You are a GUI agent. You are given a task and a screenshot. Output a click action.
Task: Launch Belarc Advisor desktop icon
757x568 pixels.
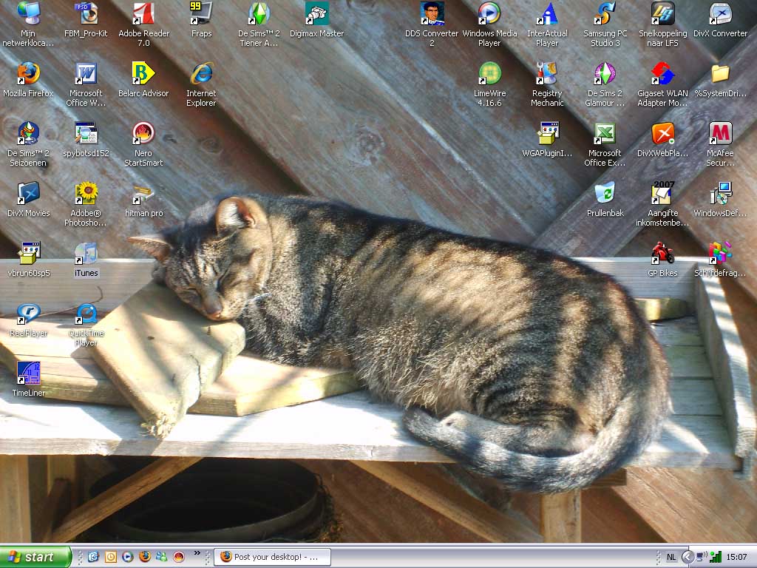pyautogui.click(x=144, y=80)
